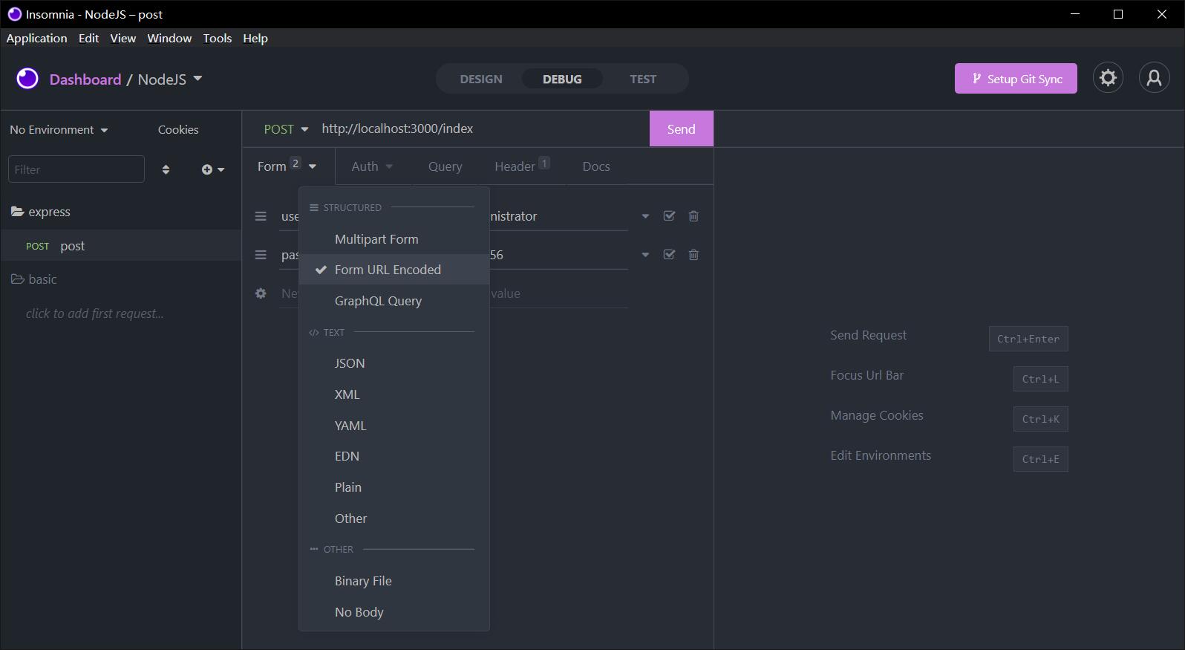Go to Dashboard link
This screenshot has width=1185, height=650.
click(x=85, y=79)
